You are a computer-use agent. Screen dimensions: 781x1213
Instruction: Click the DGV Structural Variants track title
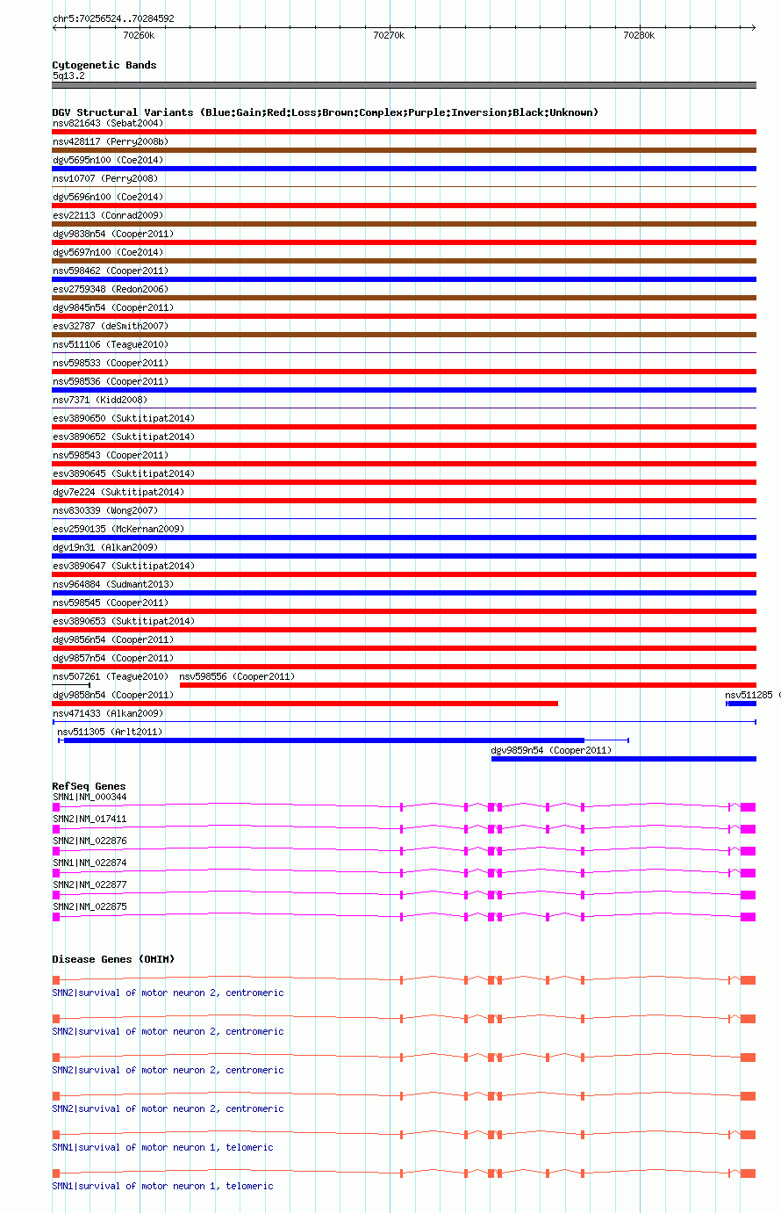(x=326, y=112)
